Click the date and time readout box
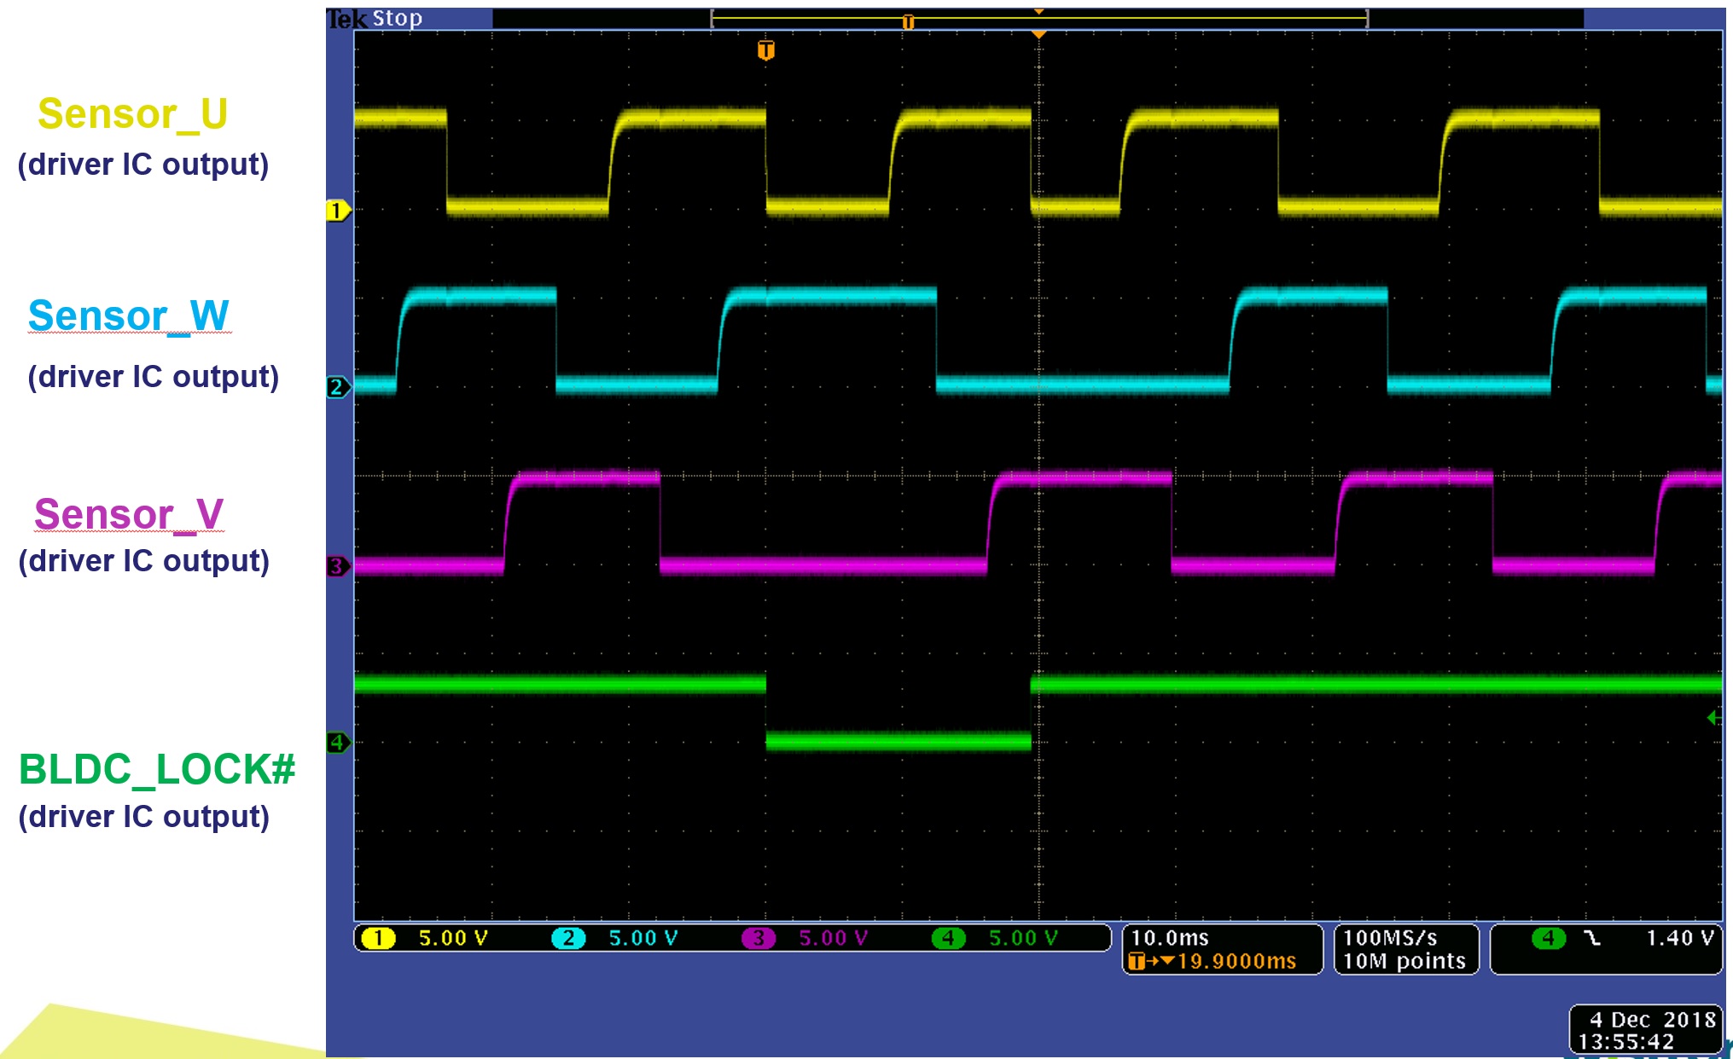The image size is (1733, 1059). [1646, 1030]
